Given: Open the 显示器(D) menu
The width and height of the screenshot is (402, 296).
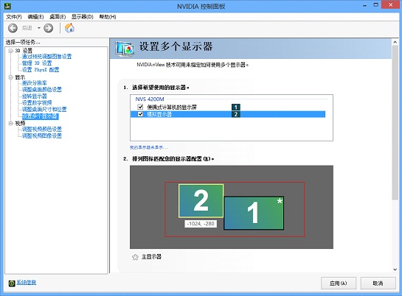Looking at the screenshot, I should point(83,17).
